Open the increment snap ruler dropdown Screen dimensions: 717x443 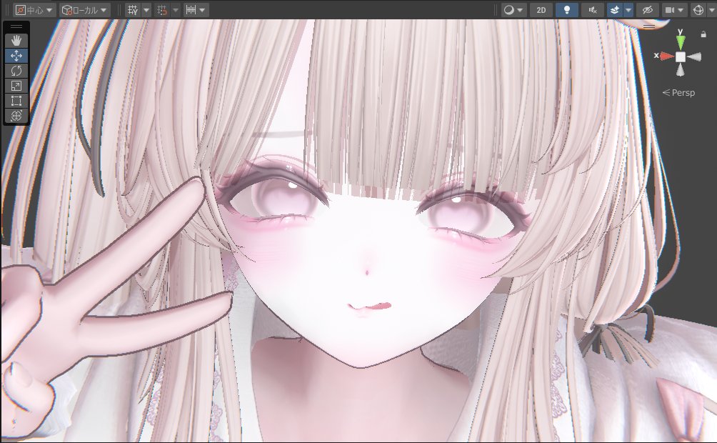click(x=196, y=9)
